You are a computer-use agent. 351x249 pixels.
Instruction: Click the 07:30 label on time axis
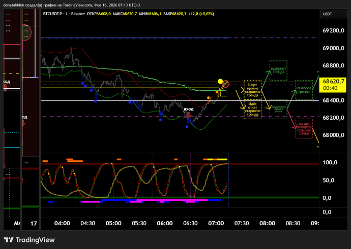pos(242,223)
